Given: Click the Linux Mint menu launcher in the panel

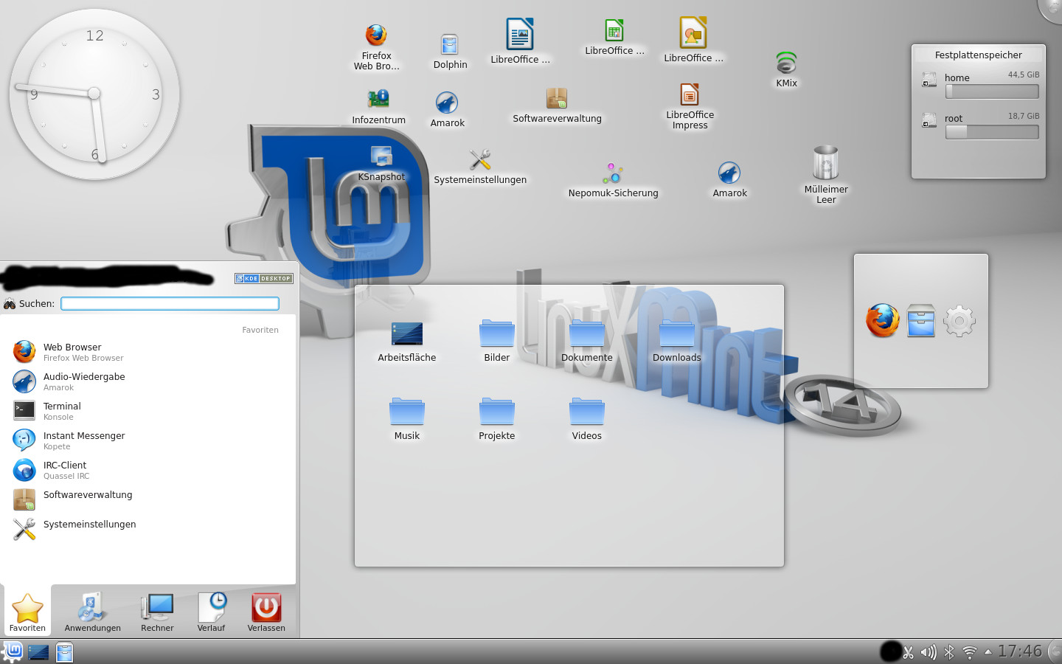Looking at the screenshot, I should 13,651.
